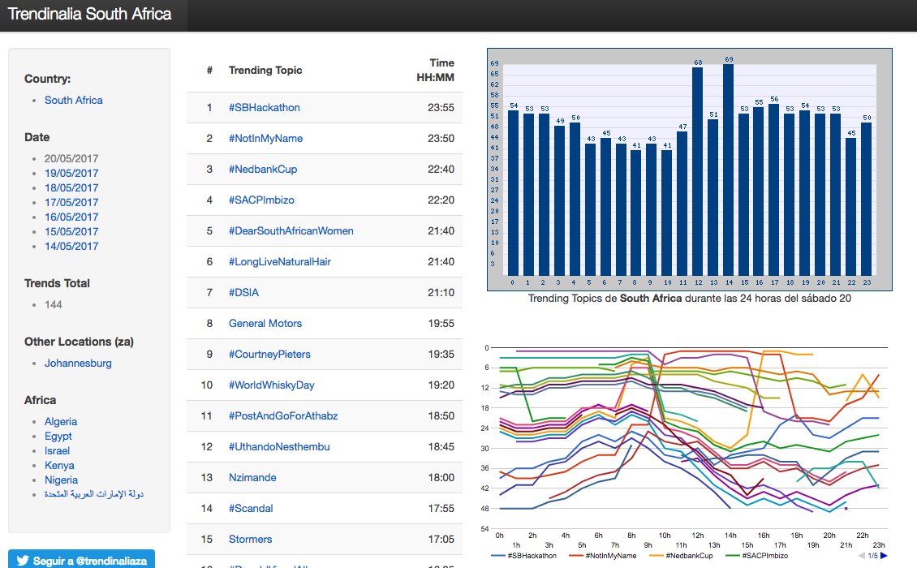Select the current date 20/05/2017
The image size is (917, 568).
[x=71, y=158]
